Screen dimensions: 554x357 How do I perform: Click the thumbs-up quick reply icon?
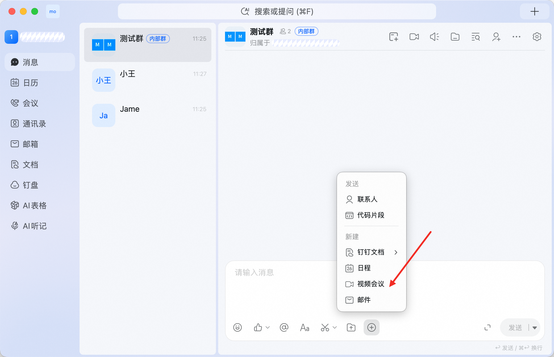[258, 327]
